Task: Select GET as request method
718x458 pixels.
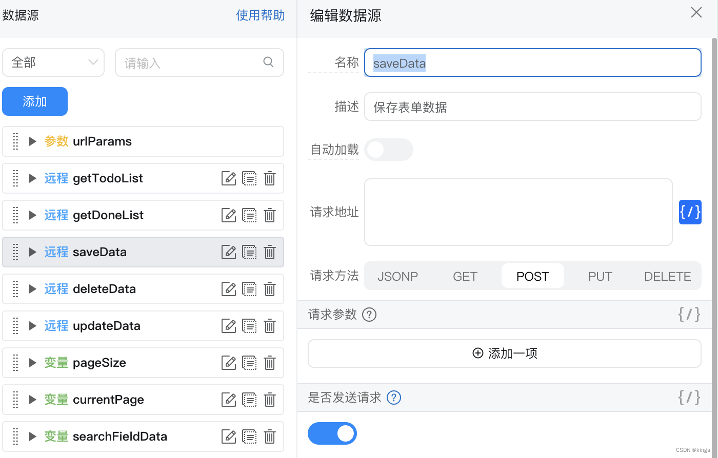Action: pyautogui.click(x=465, y=277)
